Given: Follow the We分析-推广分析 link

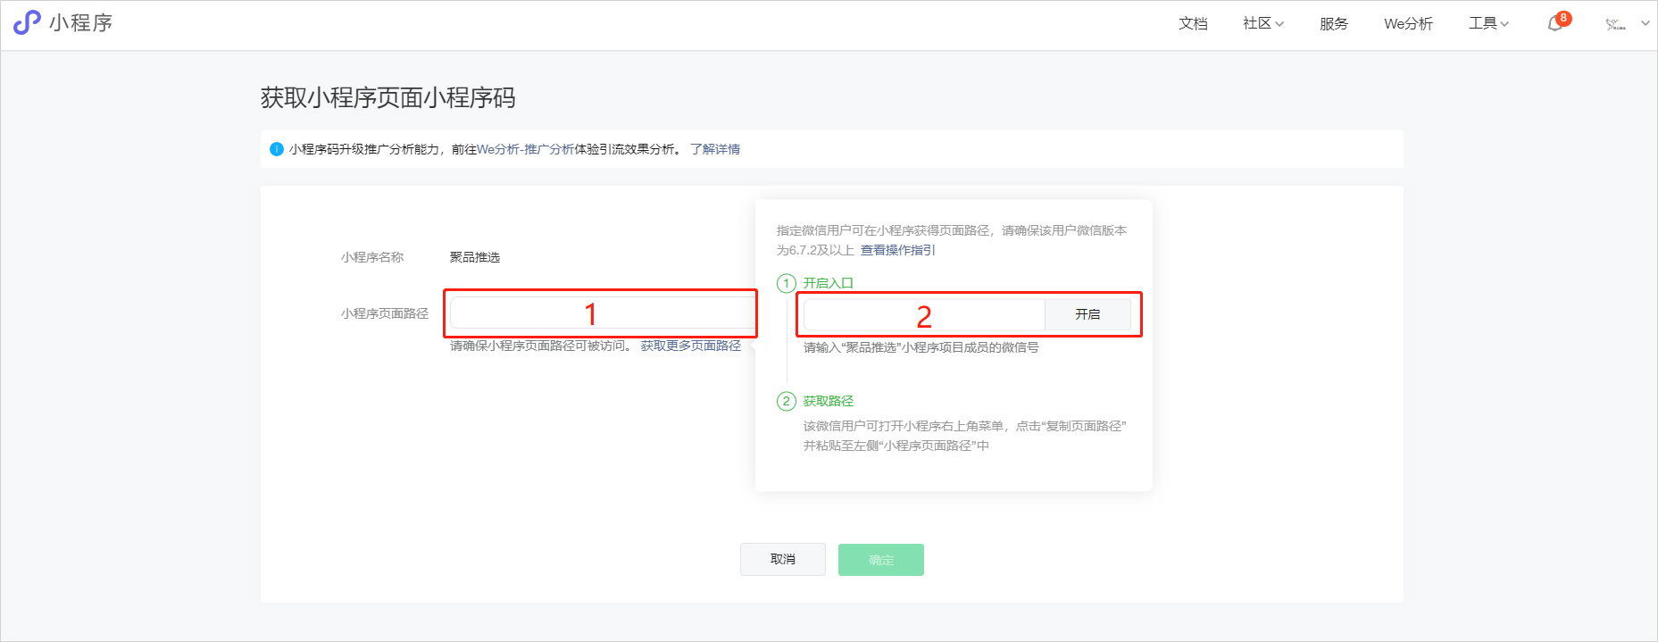Looking at the screenshot, I should (x=525, y=149).
